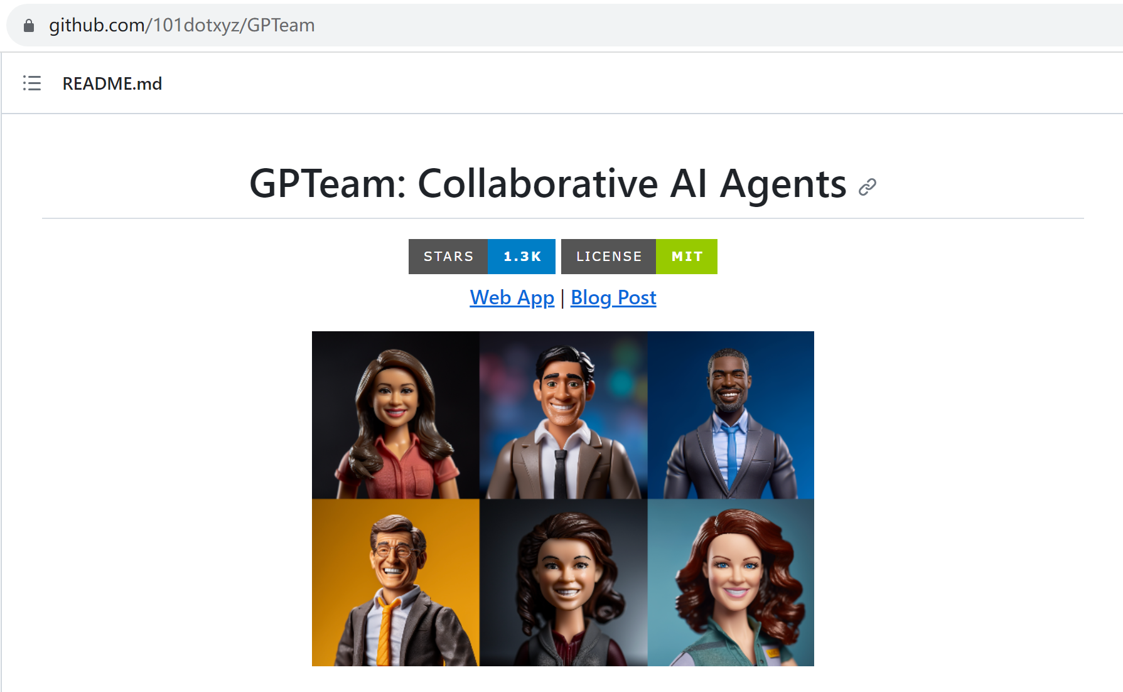1123x692 pixels.
Task: Click the red-haired woman on teal avatar
Action: click(x=731, y=582)
